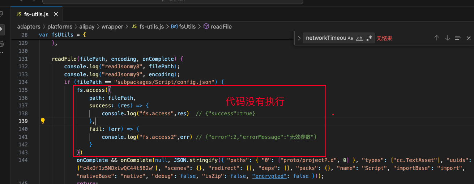The width and height of the screenshot is (474, 184).
Task: Show code actions via the lightbulb
Action: coord(42,121)
